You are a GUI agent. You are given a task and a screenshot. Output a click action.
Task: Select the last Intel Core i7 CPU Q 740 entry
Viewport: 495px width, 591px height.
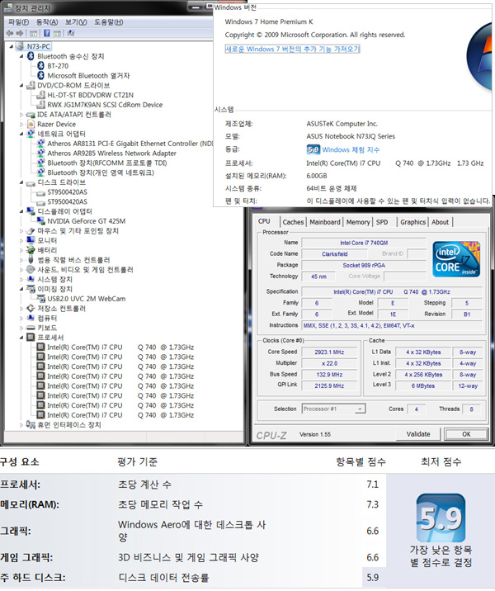click(x=120, y=415)
